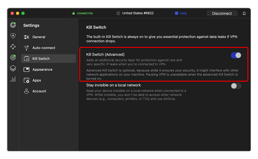Open Appearance settings section
The image size is (258, 159).
click(49, 70)
